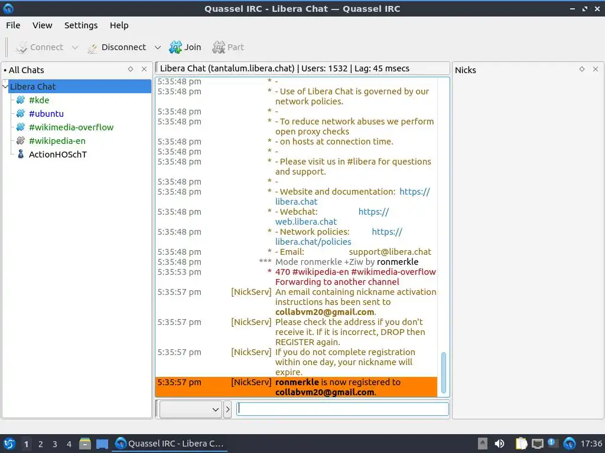Open the ActionHOSchT query
605x453 pixels.
click(58, 155)
